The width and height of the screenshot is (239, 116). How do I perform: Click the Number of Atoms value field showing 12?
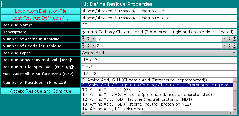pyautogui.click(x=159, y=39)
